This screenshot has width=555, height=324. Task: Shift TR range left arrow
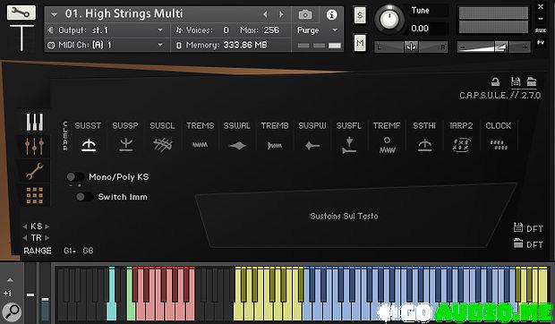click(25, 238)
